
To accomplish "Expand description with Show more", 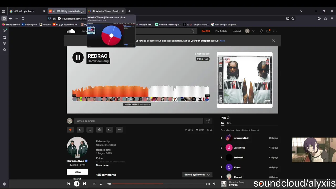I will click(x=102, y=165).
